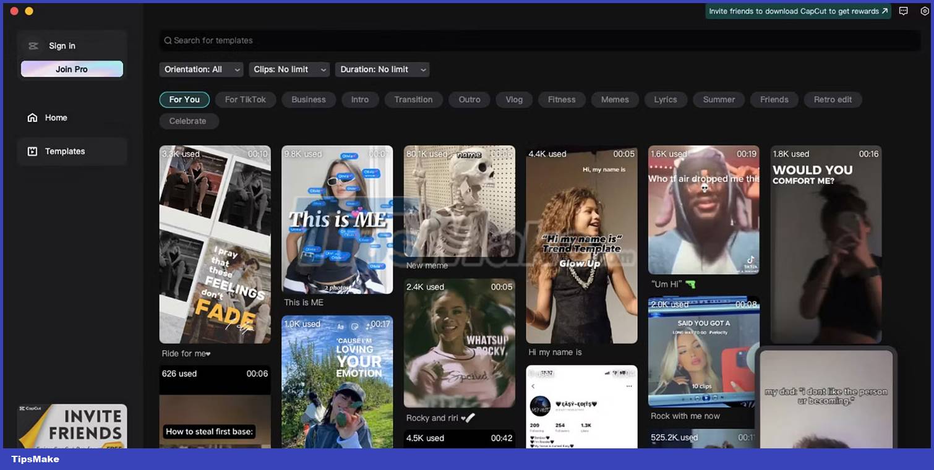This screenshot has height=470, width=934.
Task: Open the Orientation dropdown
Action: [201, 69]
